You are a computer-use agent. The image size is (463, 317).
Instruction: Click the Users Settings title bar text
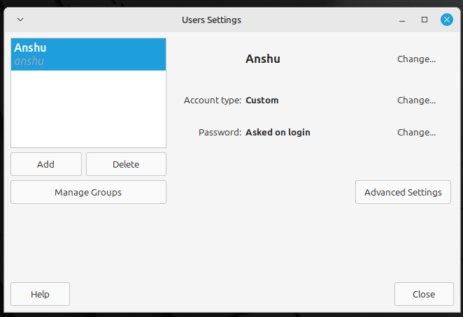[x=211, y=20]
